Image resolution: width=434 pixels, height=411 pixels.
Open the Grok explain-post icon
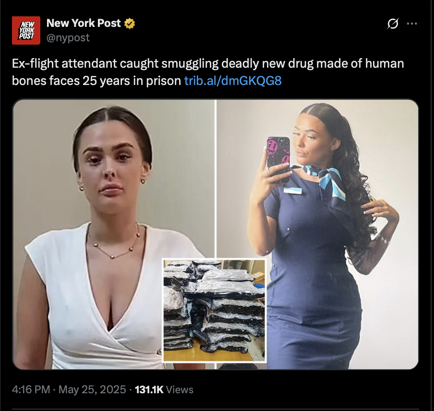coord(393,24)
